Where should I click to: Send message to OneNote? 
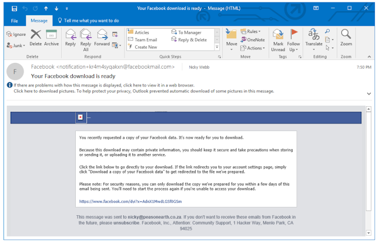pyautogui.click(x=253, y=40)
